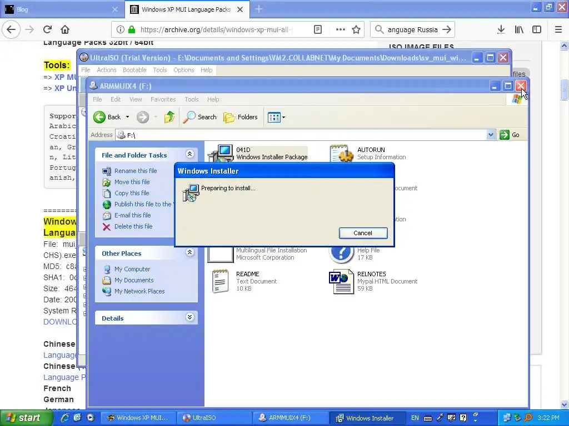Toggle Reader View in the address bar
This screenshot has width=569, height=426.
tap(317, 29)
